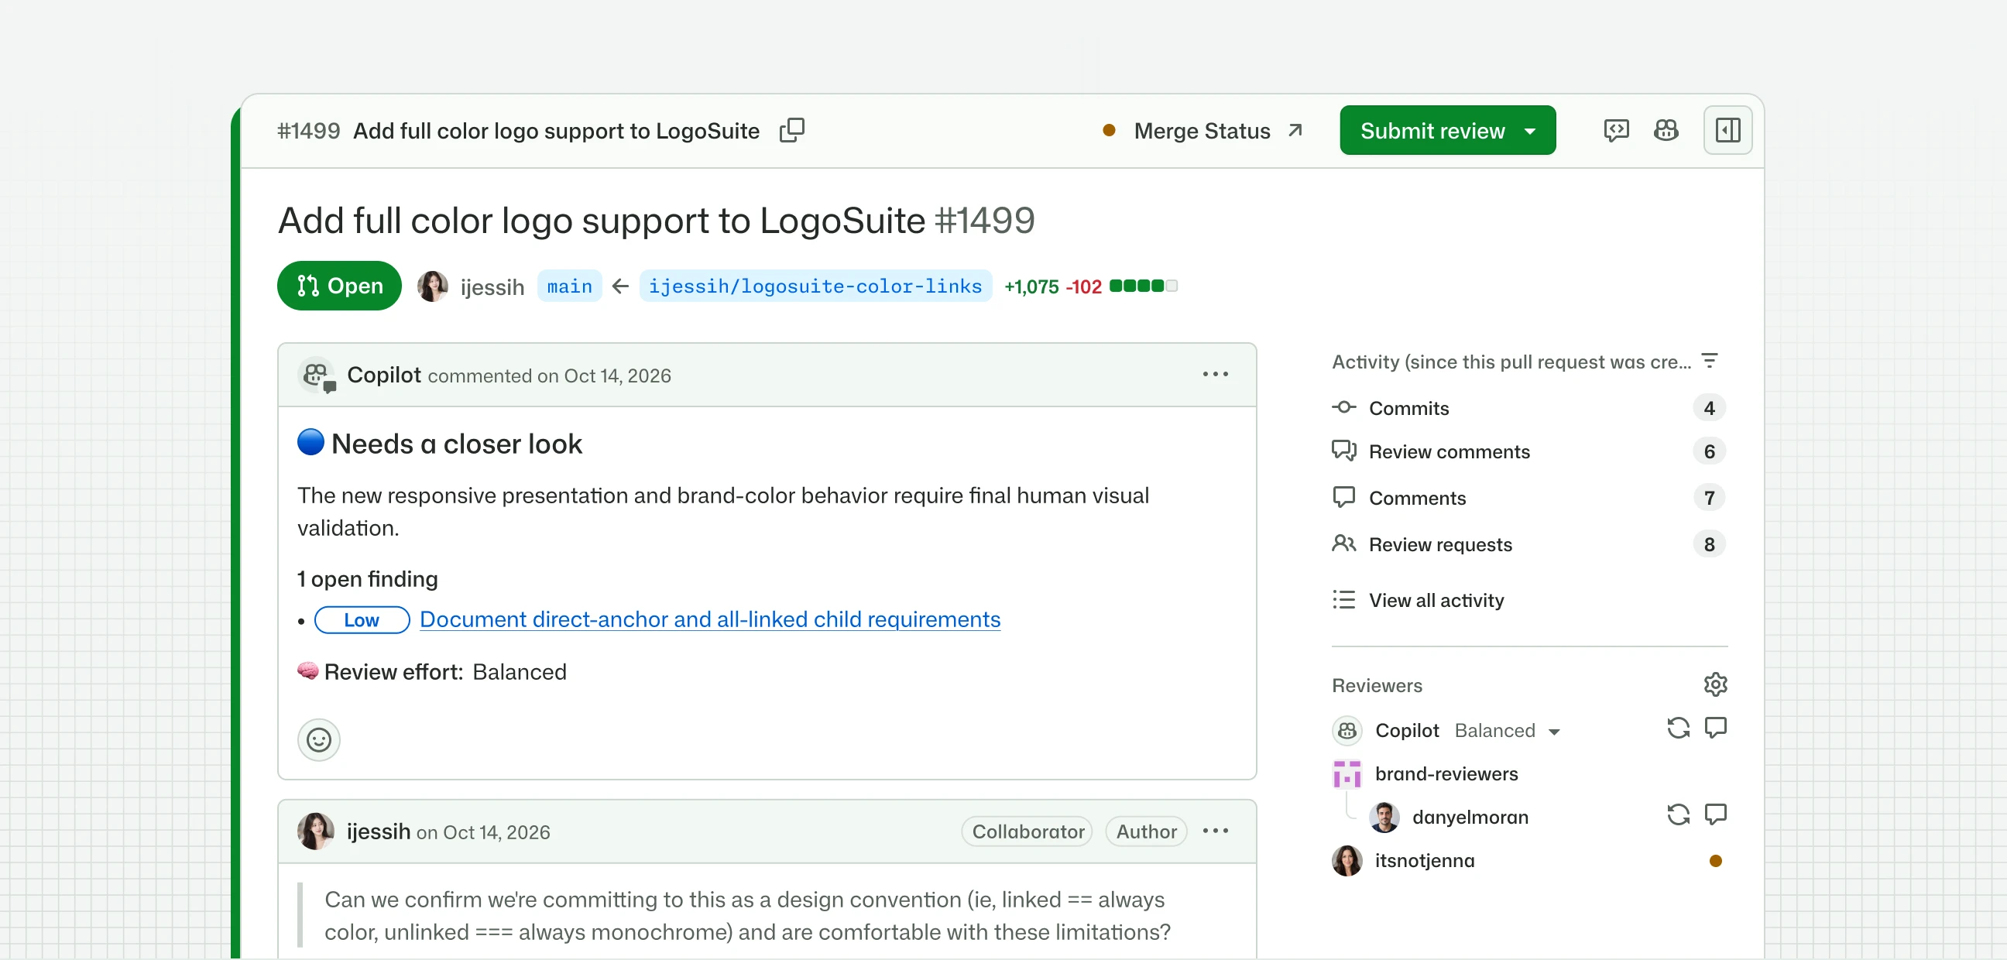Open Copilot icon in header toolbar
This screenshot has width=2007, height=960.
1666,130
